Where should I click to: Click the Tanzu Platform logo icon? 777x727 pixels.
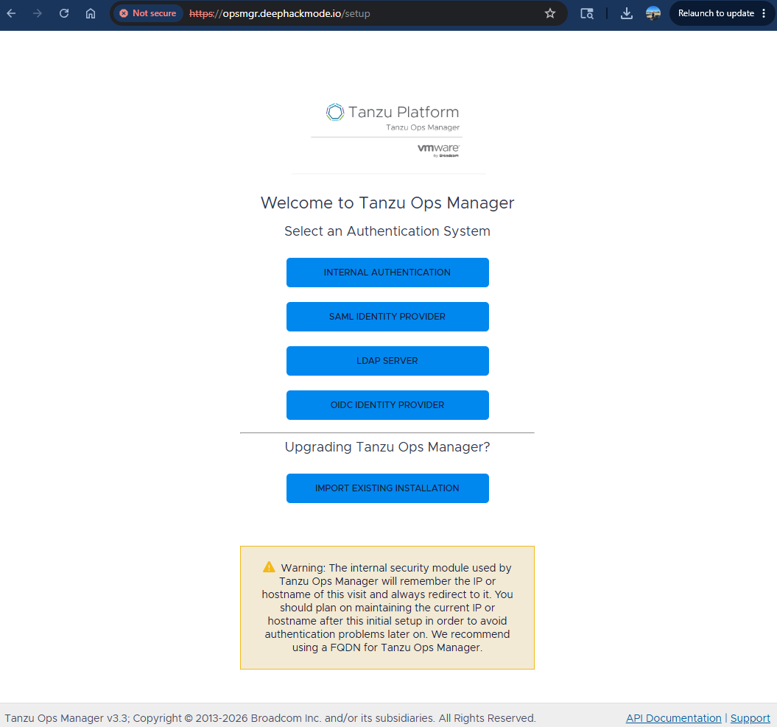[x=335, y=112]
